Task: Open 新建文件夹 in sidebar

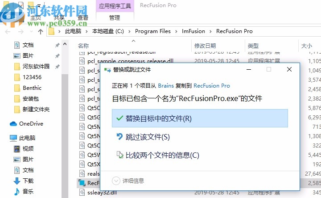Action: point(36,110)
